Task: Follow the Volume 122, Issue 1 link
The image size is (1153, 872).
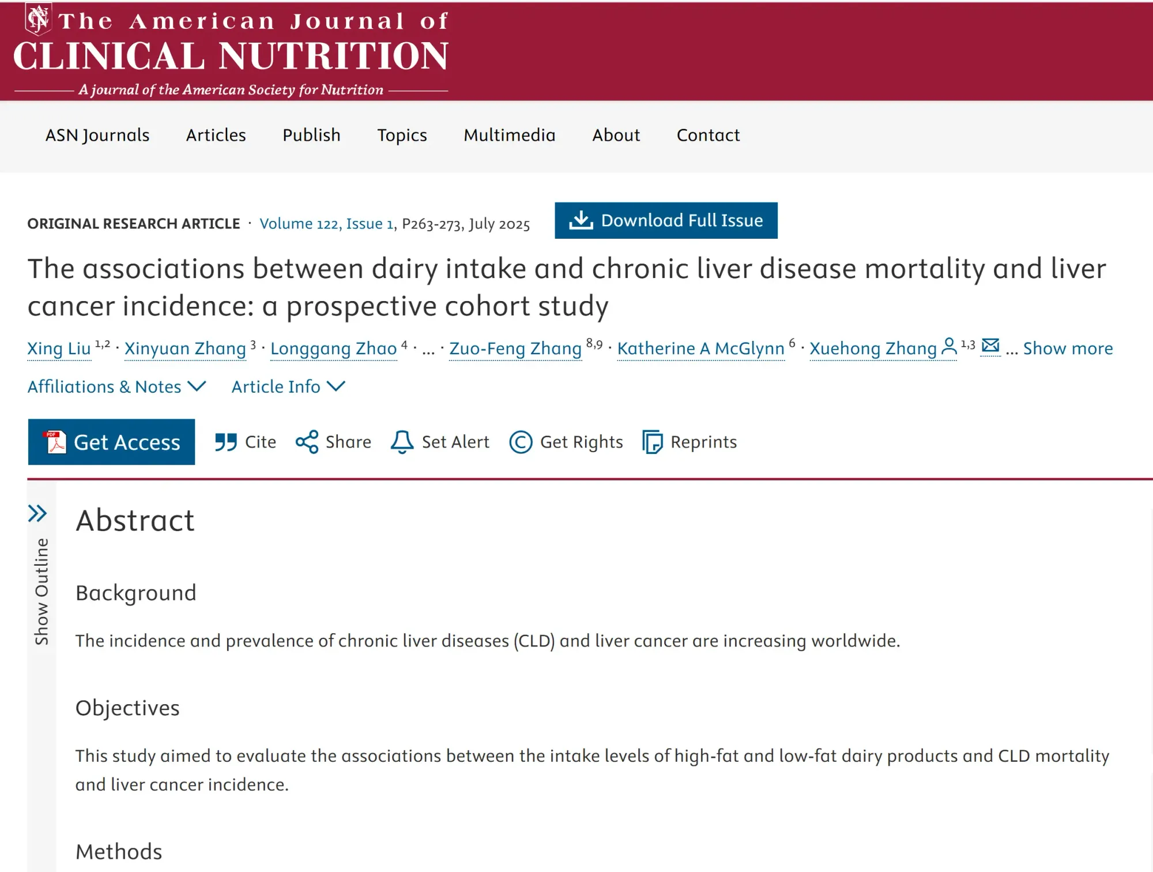Action: click(x=326, y=224)
